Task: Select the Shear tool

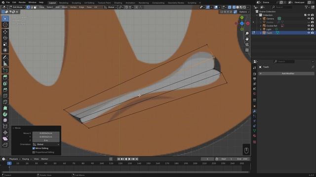Action: click(x=5, y=139)
